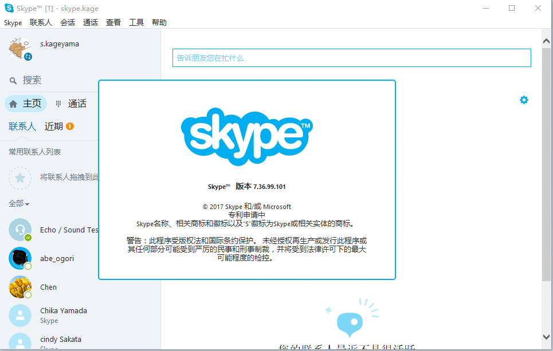Image resolution: width=553 pixels, height=351 pixels.
Task: Click the orange unread badge on 近期
Action: [70, 126]
